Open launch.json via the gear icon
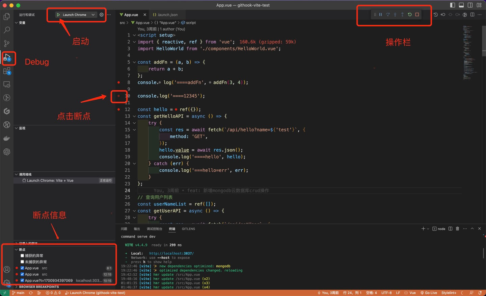Image resolution: width=486 pixels, height=296 pixels. [101, 15]
